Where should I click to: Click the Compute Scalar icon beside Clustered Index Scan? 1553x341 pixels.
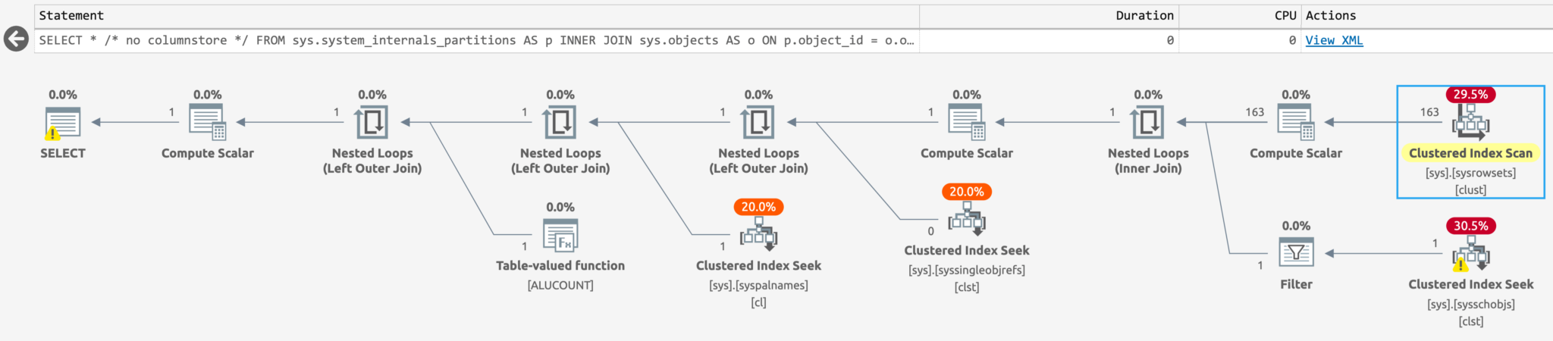[1295, 122]
